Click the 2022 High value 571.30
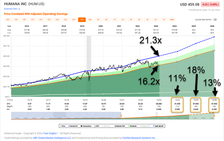The width and height of the screenshot is (224, 141). (x=138, y=30)
